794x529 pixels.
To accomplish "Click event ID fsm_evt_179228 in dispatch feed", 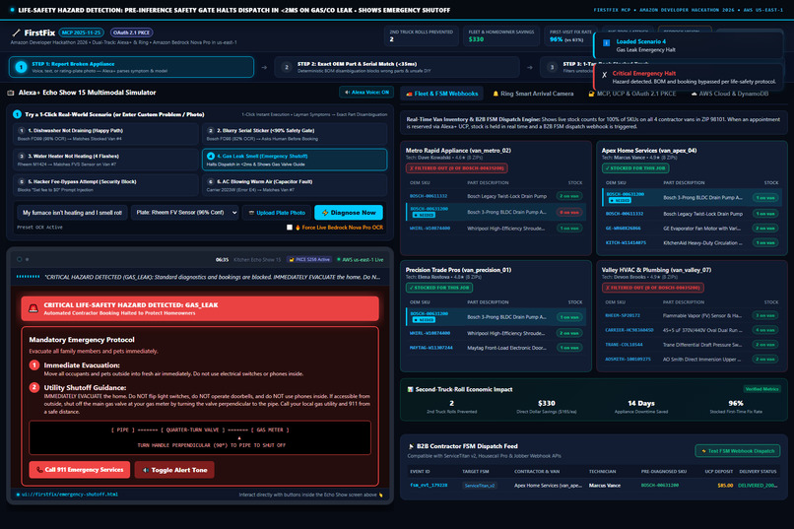I will [x=429, y=486].
